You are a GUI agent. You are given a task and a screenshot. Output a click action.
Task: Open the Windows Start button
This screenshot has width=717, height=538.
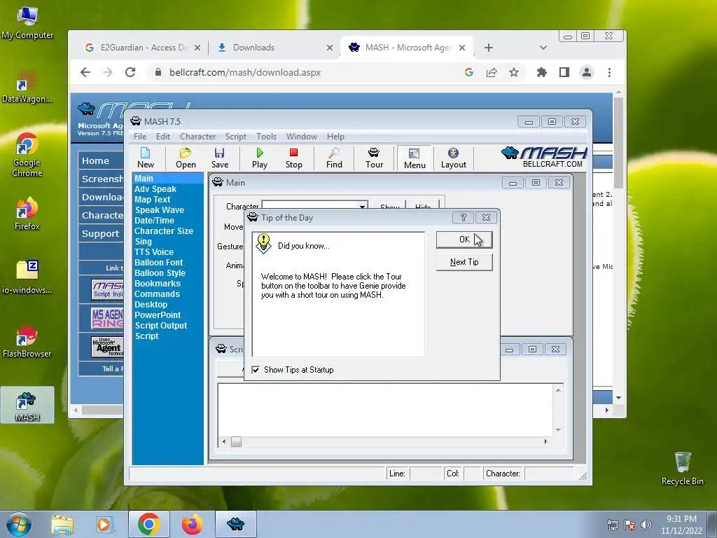point(19,524)
